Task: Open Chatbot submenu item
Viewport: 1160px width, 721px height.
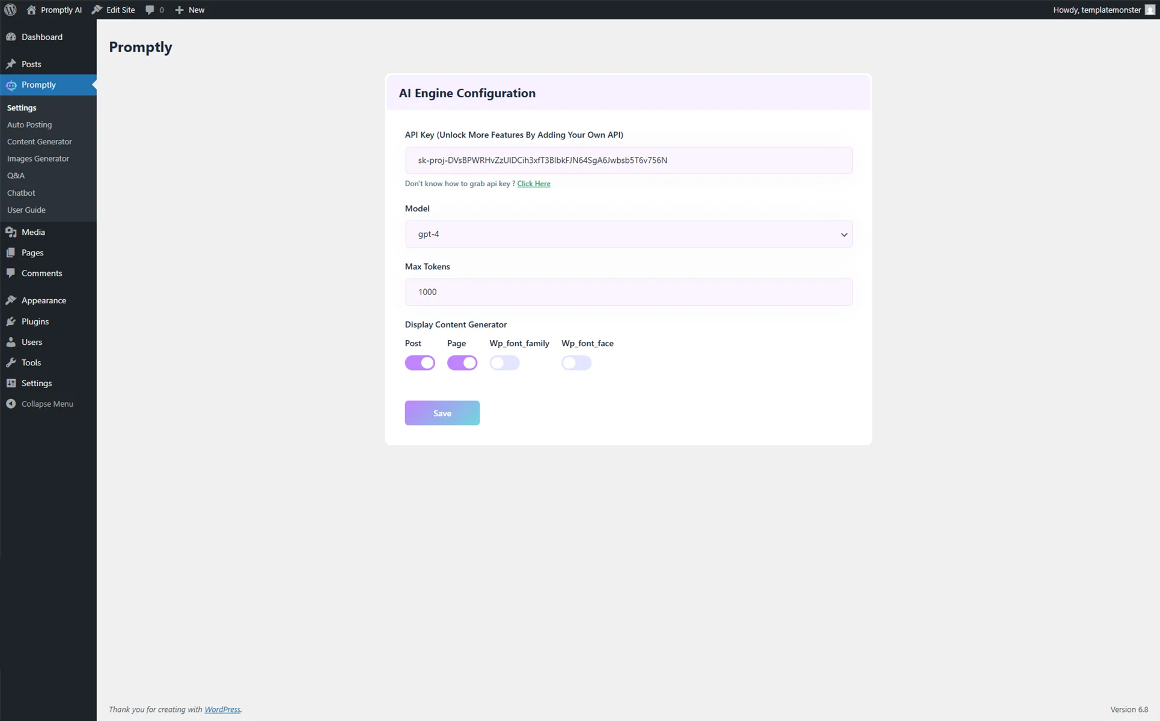Action: click(x=21, y=193)
